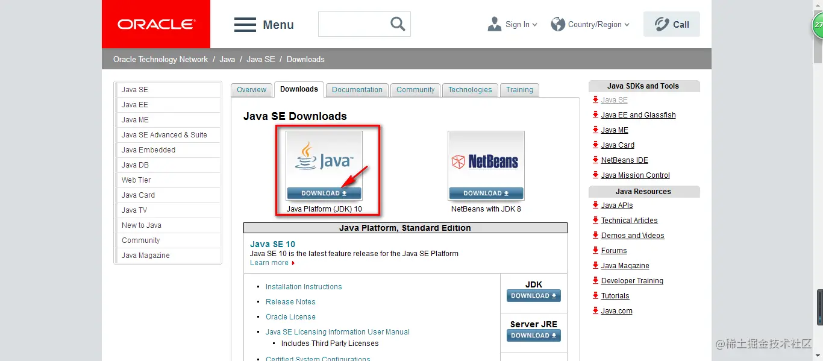Open the Training tab
Screen dimensions: 823x361
pyautogui.click(x=519, y=90)
